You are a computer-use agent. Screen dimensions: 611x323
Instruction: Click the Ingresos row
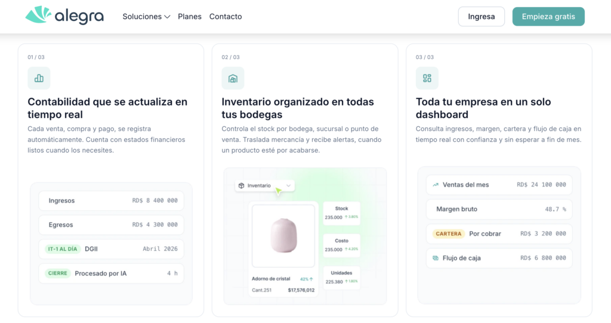click(x=112, y=201)
